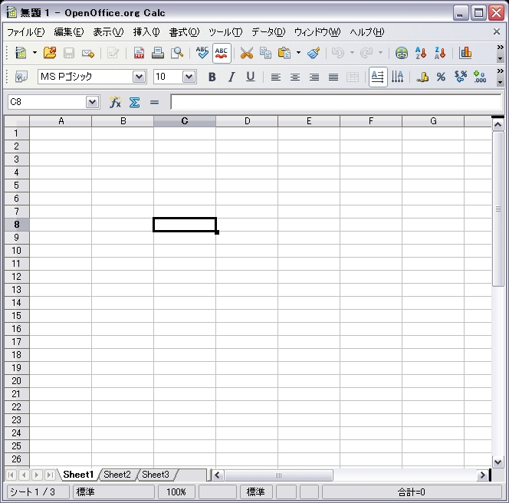Viewport: 509px width, 503px height.
Task: Open the Styles and Formatting icon
Action: 21,77
